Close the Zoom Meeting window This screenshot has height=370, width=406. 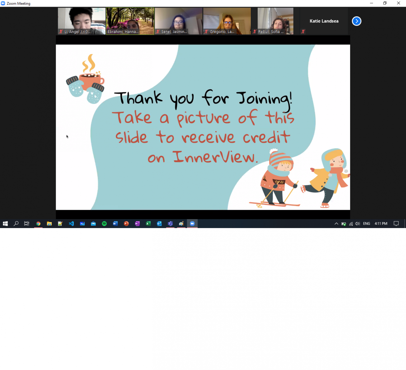pos(399,3)
